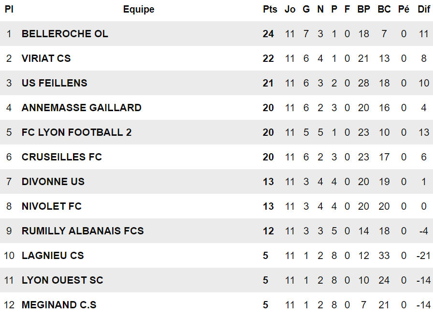Select FC LYON FOOTBALL 2 team
The height and width of the screenshot is (317, 433).
(x=76, y=132)
